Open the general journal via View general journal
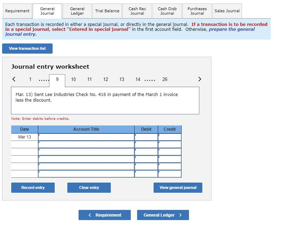The width and height of the screenshot is (297, 239). coord(178,187)
